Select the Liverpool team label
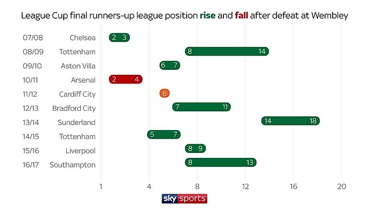369x208 pixels. click(80, 150)
